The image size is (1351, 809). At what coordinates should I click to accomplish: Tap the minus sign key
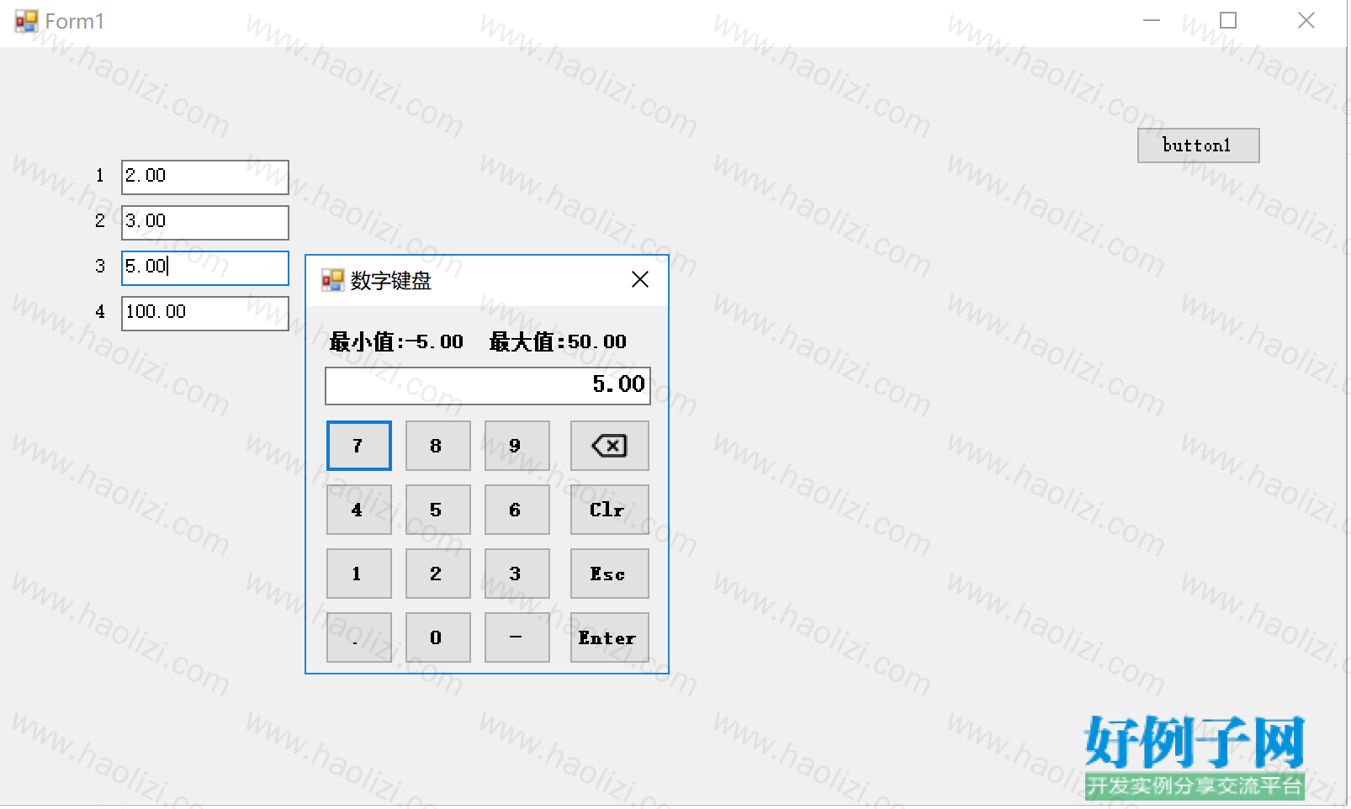(x=517, y=637)
